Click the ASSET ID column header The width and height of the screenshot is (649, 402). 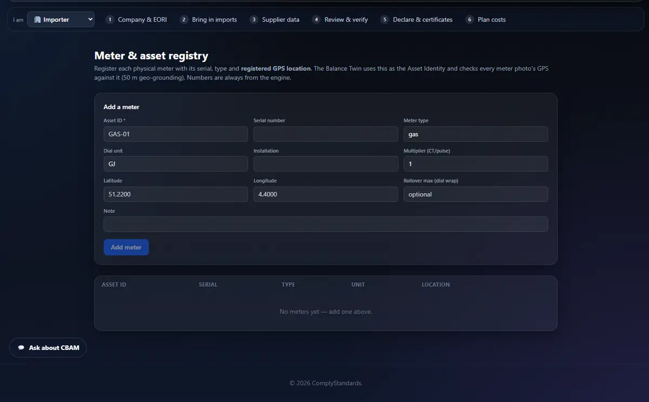pyautogui.click(x=114, y=285)
